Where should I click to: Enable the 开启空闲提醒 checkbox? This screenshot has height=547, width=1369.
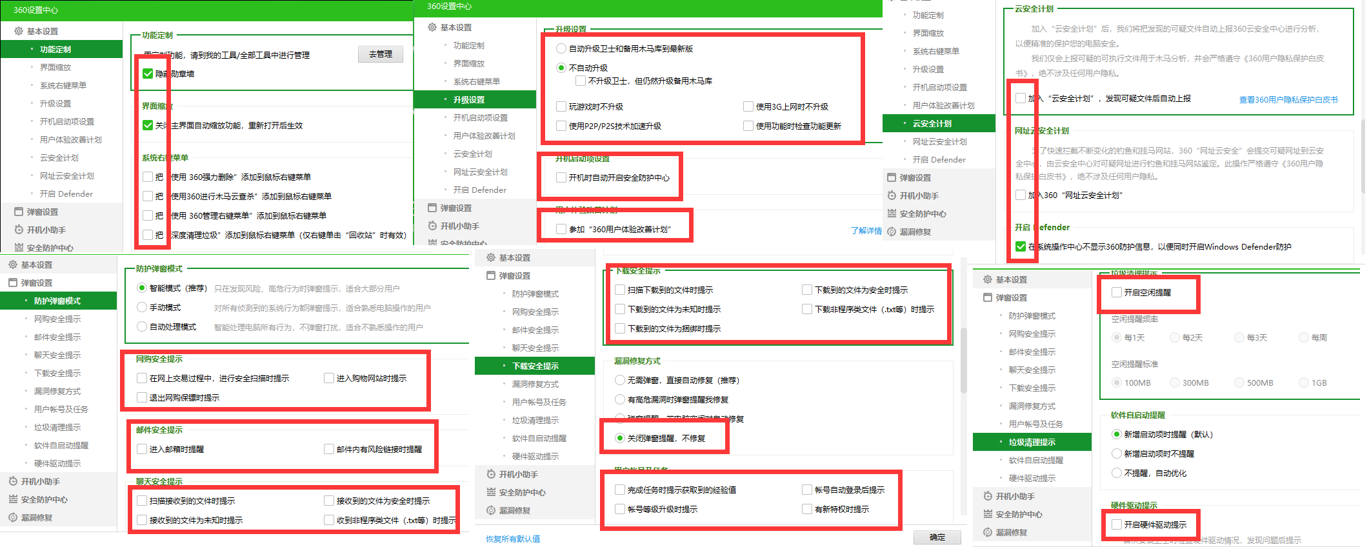(1117, 292)
